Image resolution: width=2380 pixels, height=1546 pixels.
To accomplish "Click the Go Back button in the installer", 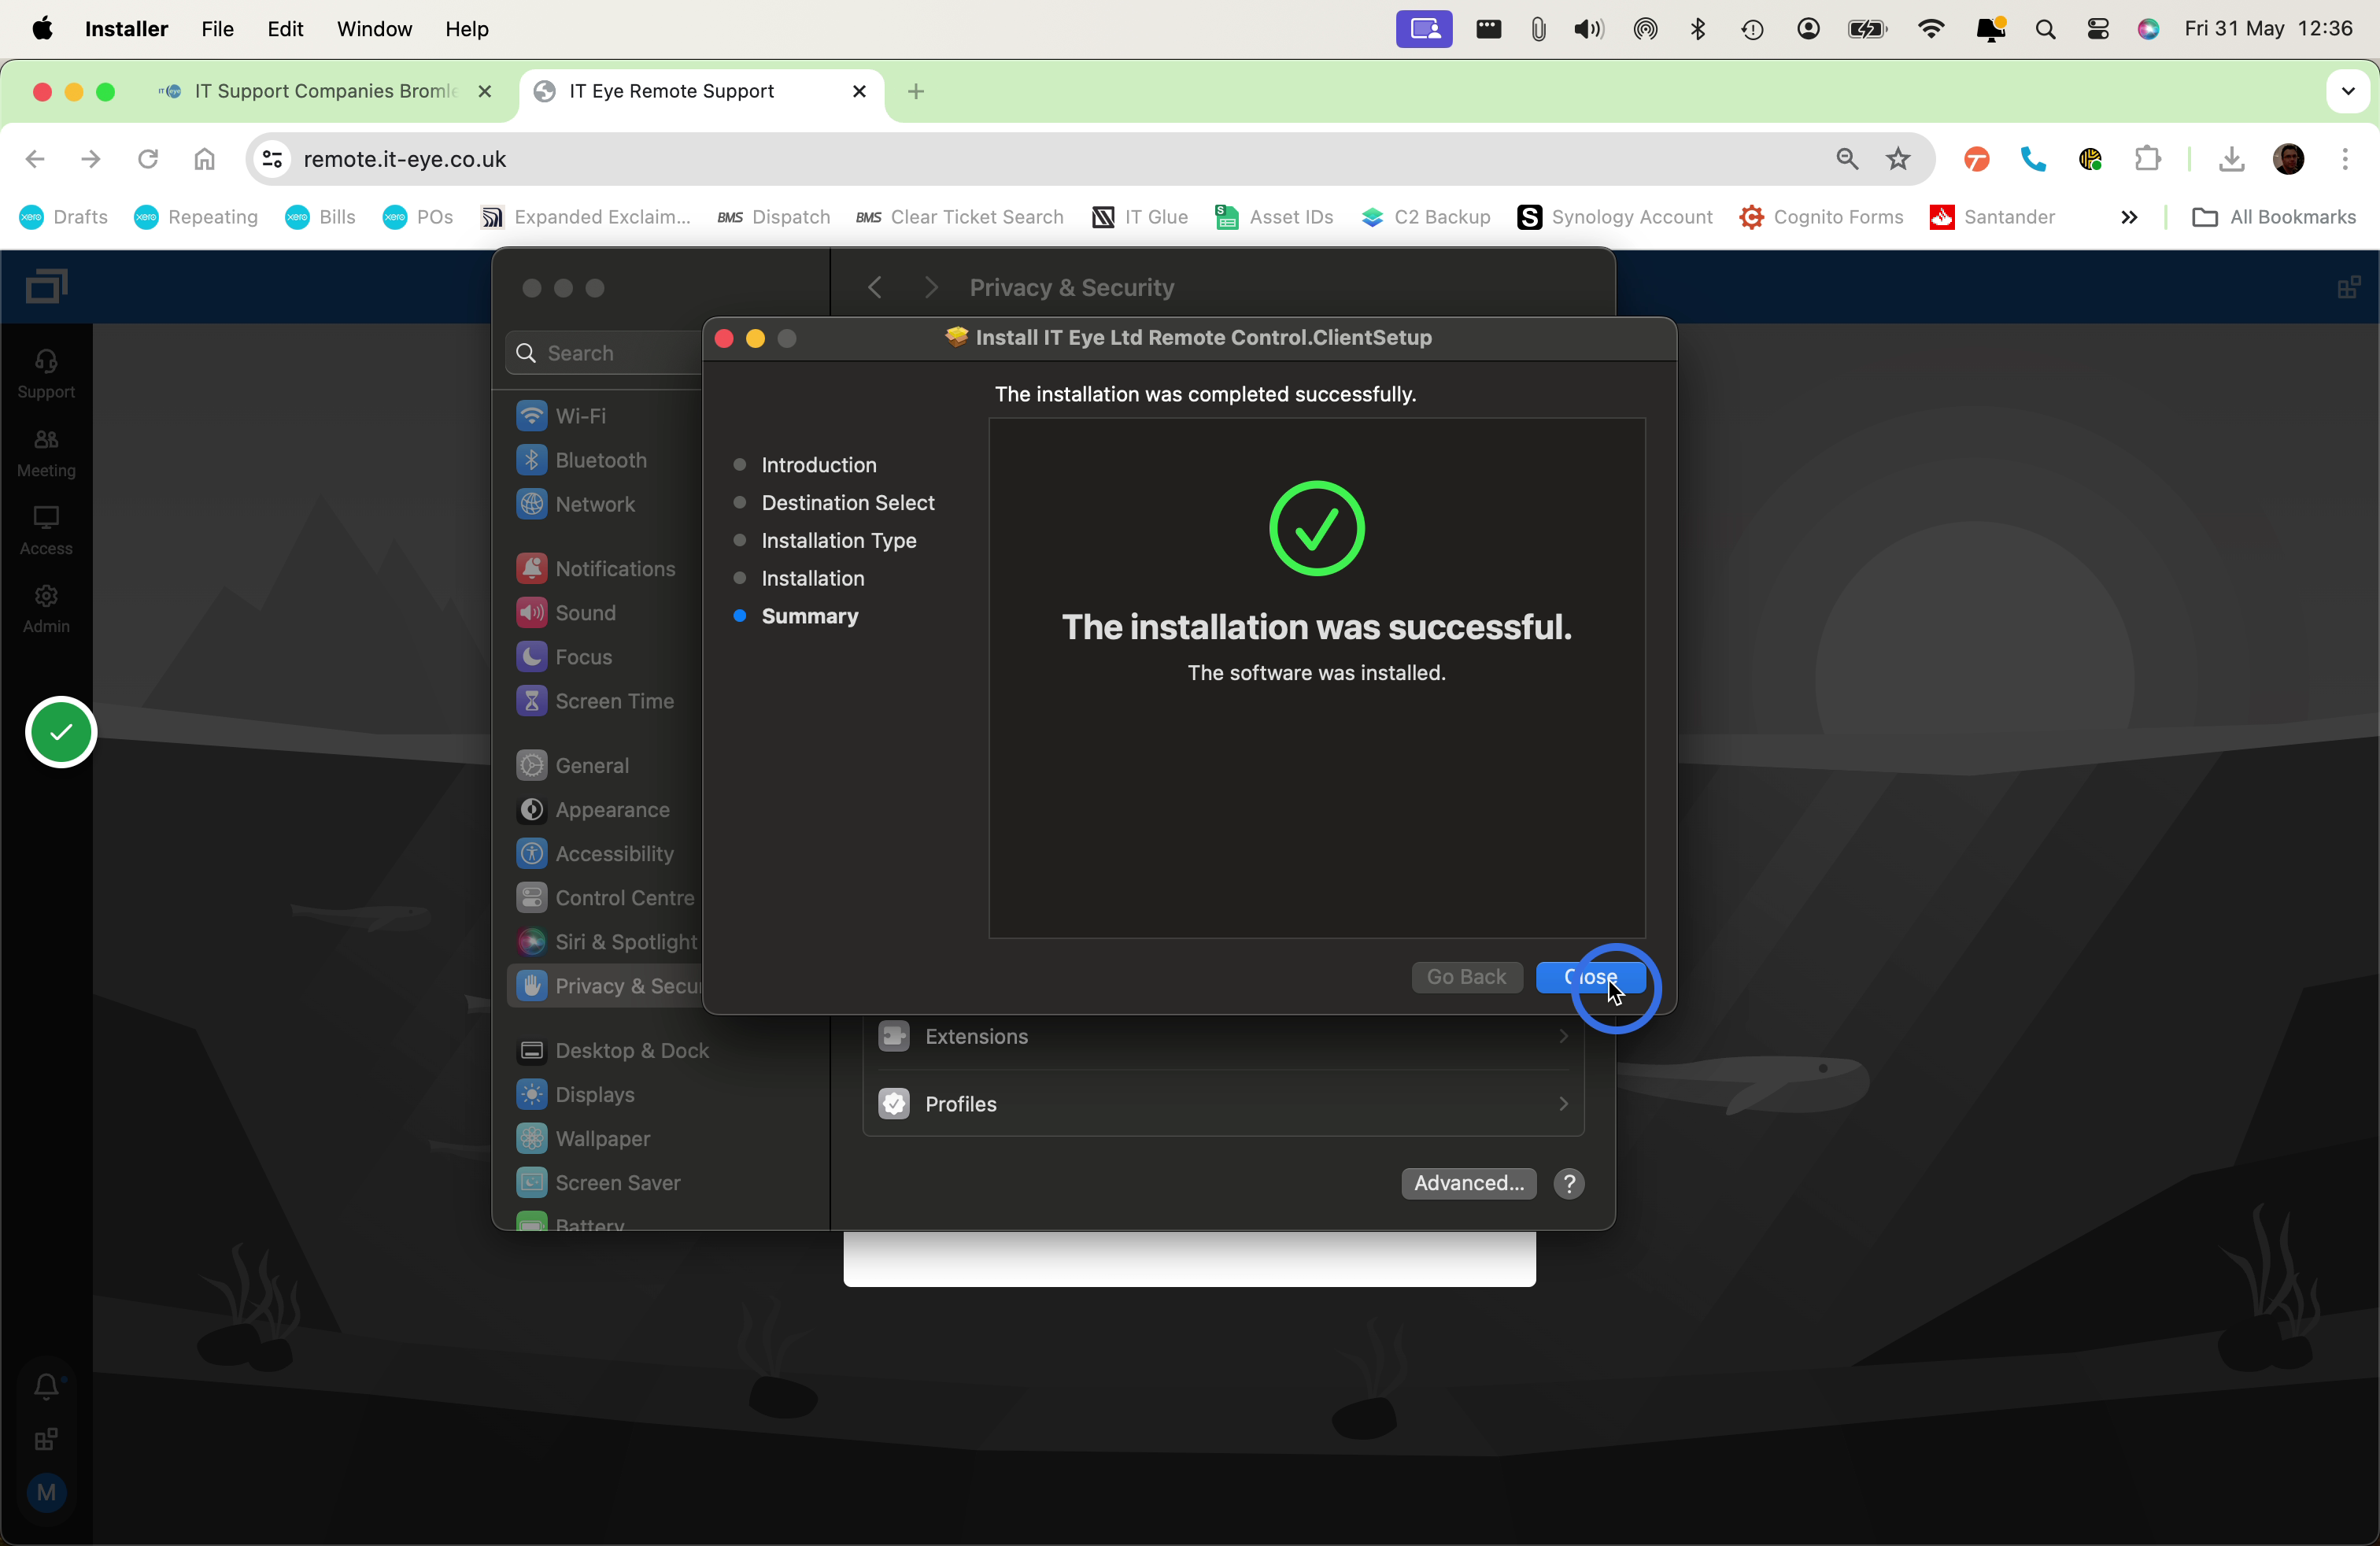I will pyautogui.click(x=1466, y=977).
